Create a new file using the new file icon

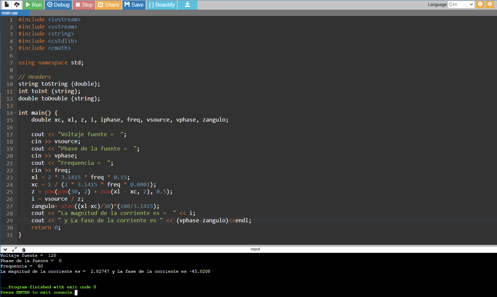[x=6, y=5]
